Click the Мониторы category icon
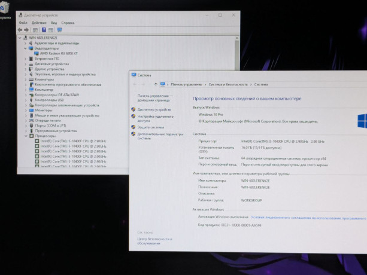The width and height of the screenshot is (367, 275). tap(31, 110)
